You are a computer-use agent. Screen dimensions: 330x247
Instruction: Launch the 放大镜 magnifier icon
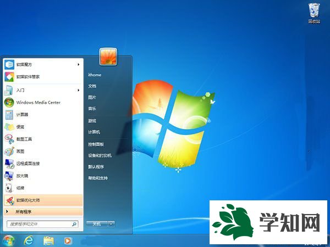click(x=9, y=176)
